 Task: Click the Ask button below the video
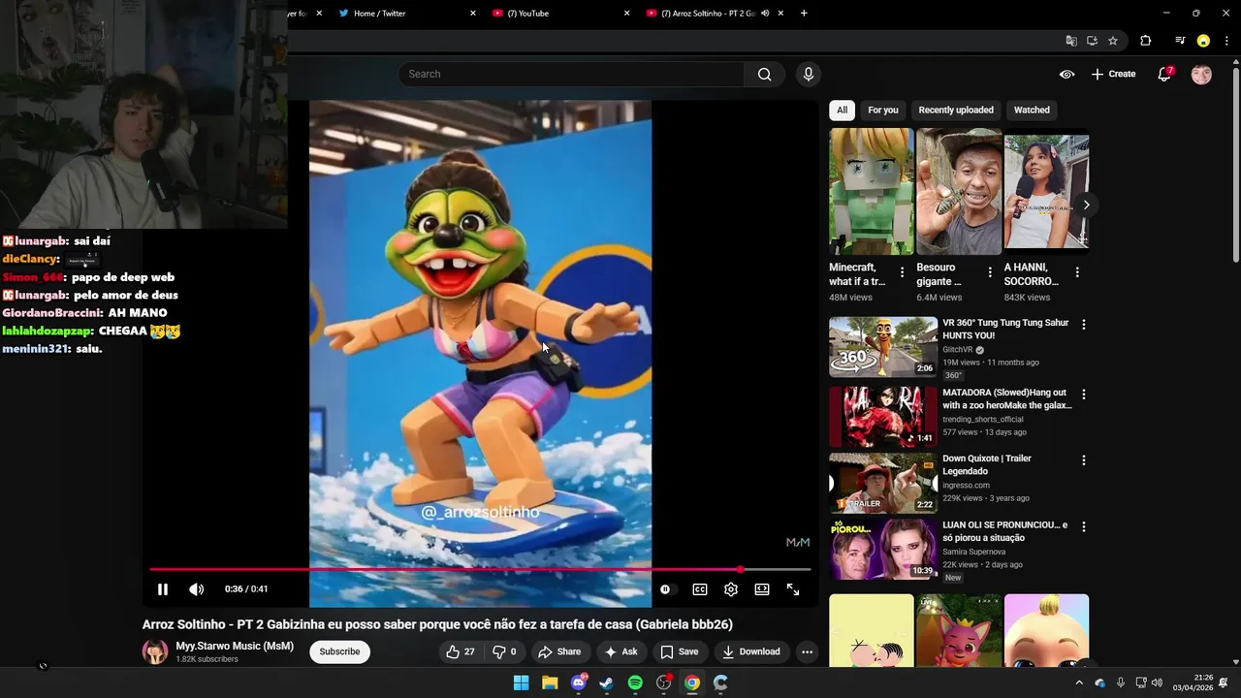coord(620,651)
